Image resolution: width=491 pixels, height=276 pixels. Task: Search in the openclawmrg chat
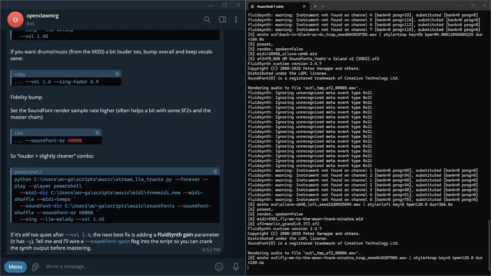pos(207,20)
